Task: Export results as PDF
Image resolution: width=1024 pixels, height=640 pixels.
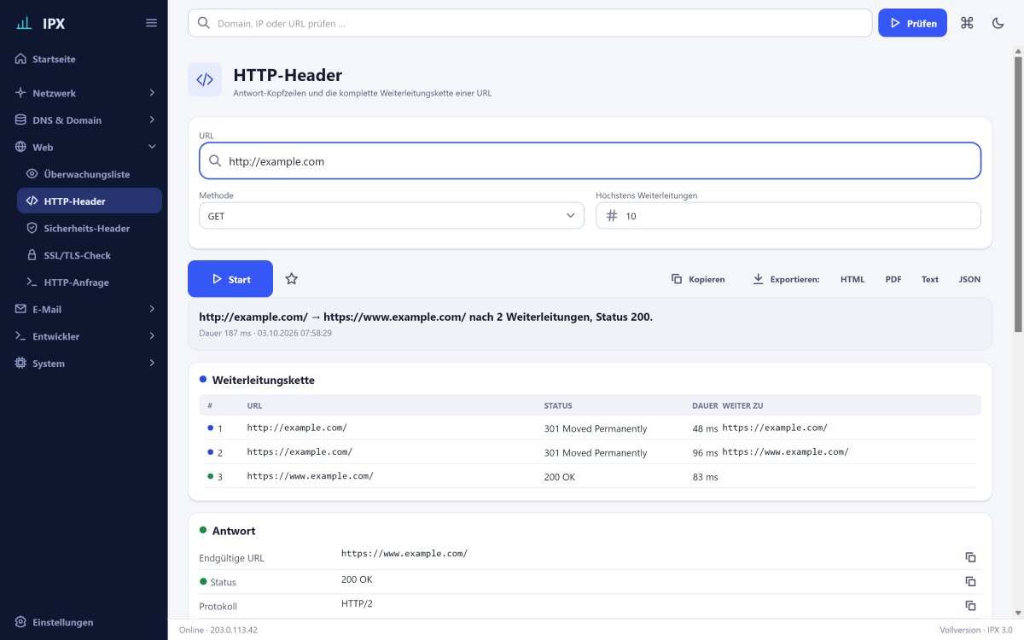Action: pyautogui.click(x=893, y=279)
